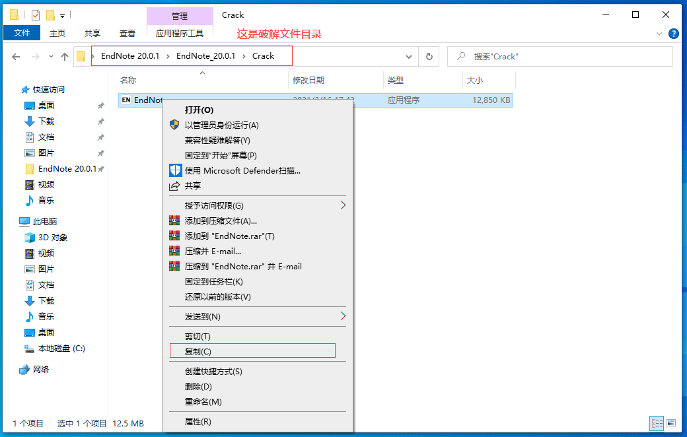Sort files by 名称 column header

coord(128,80)
